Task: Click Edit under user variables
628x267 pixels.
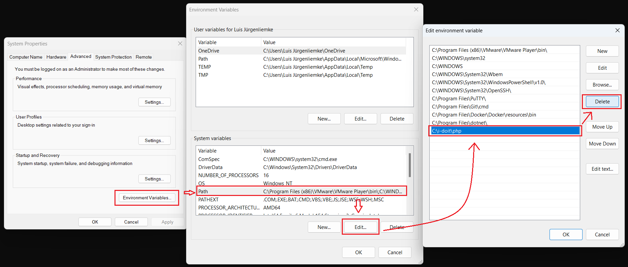Action: tap(361, 119)
